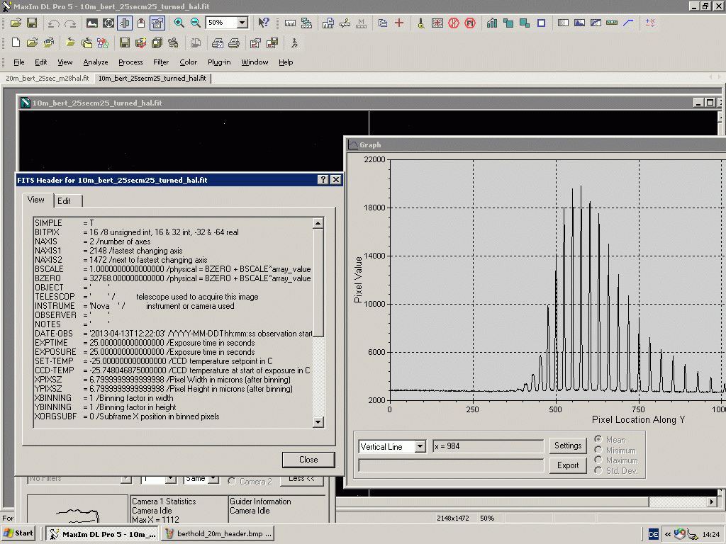Switch to Edit tab in FITS Header
726x544 pixels.
[x=65, y=200]
